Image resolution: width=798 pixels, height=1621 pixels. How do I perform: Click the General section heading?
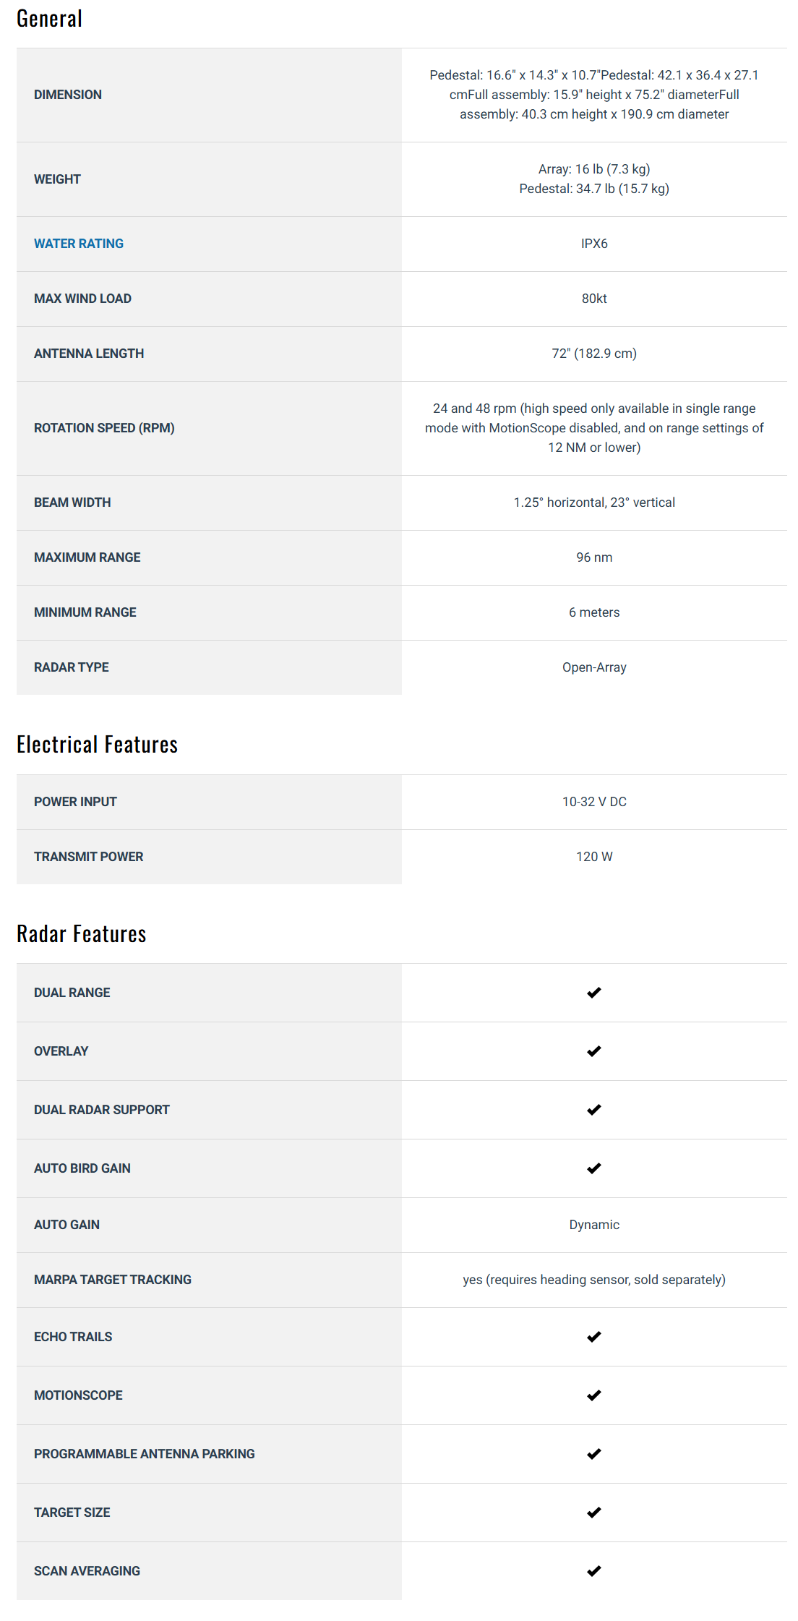tap(49, 19)
